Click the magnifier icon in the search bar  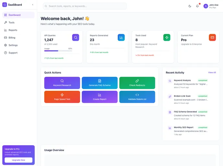[x=46, y=6]
